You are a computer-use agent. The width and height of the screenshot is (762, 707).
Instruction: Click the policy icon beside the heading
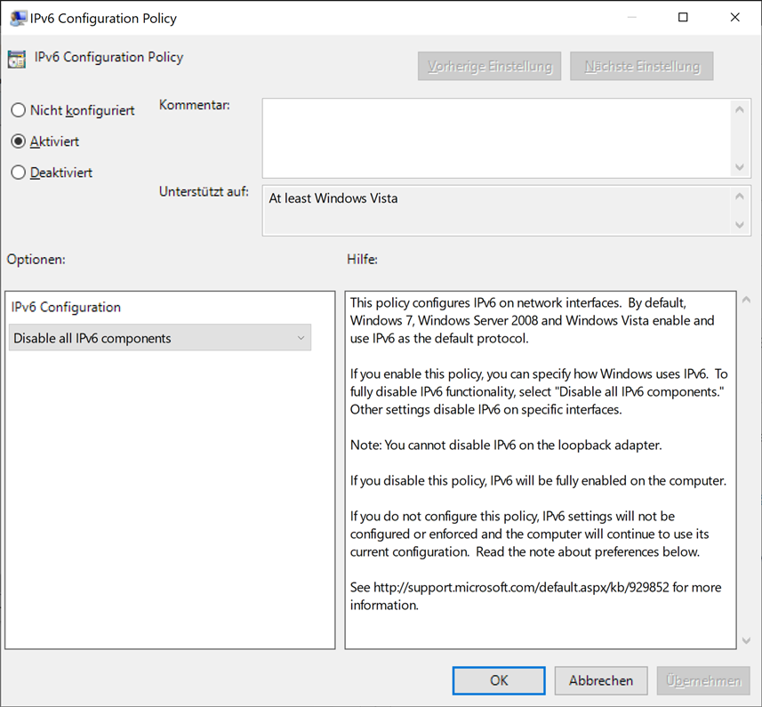tap(16, 60)
